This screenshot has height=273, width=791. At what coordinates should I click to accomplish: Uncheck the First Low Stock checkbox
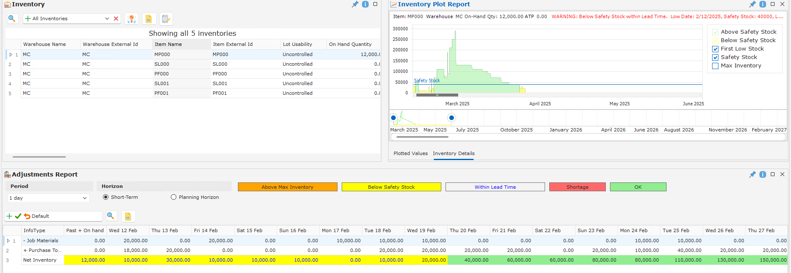(715, 49)
